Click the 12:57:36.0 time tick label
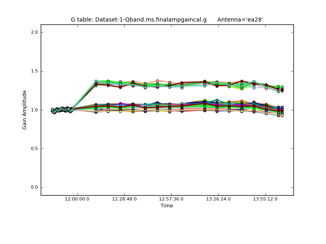The height and width of the screenshot is (244, 326). pyautogui.click(x=171, y=199)
